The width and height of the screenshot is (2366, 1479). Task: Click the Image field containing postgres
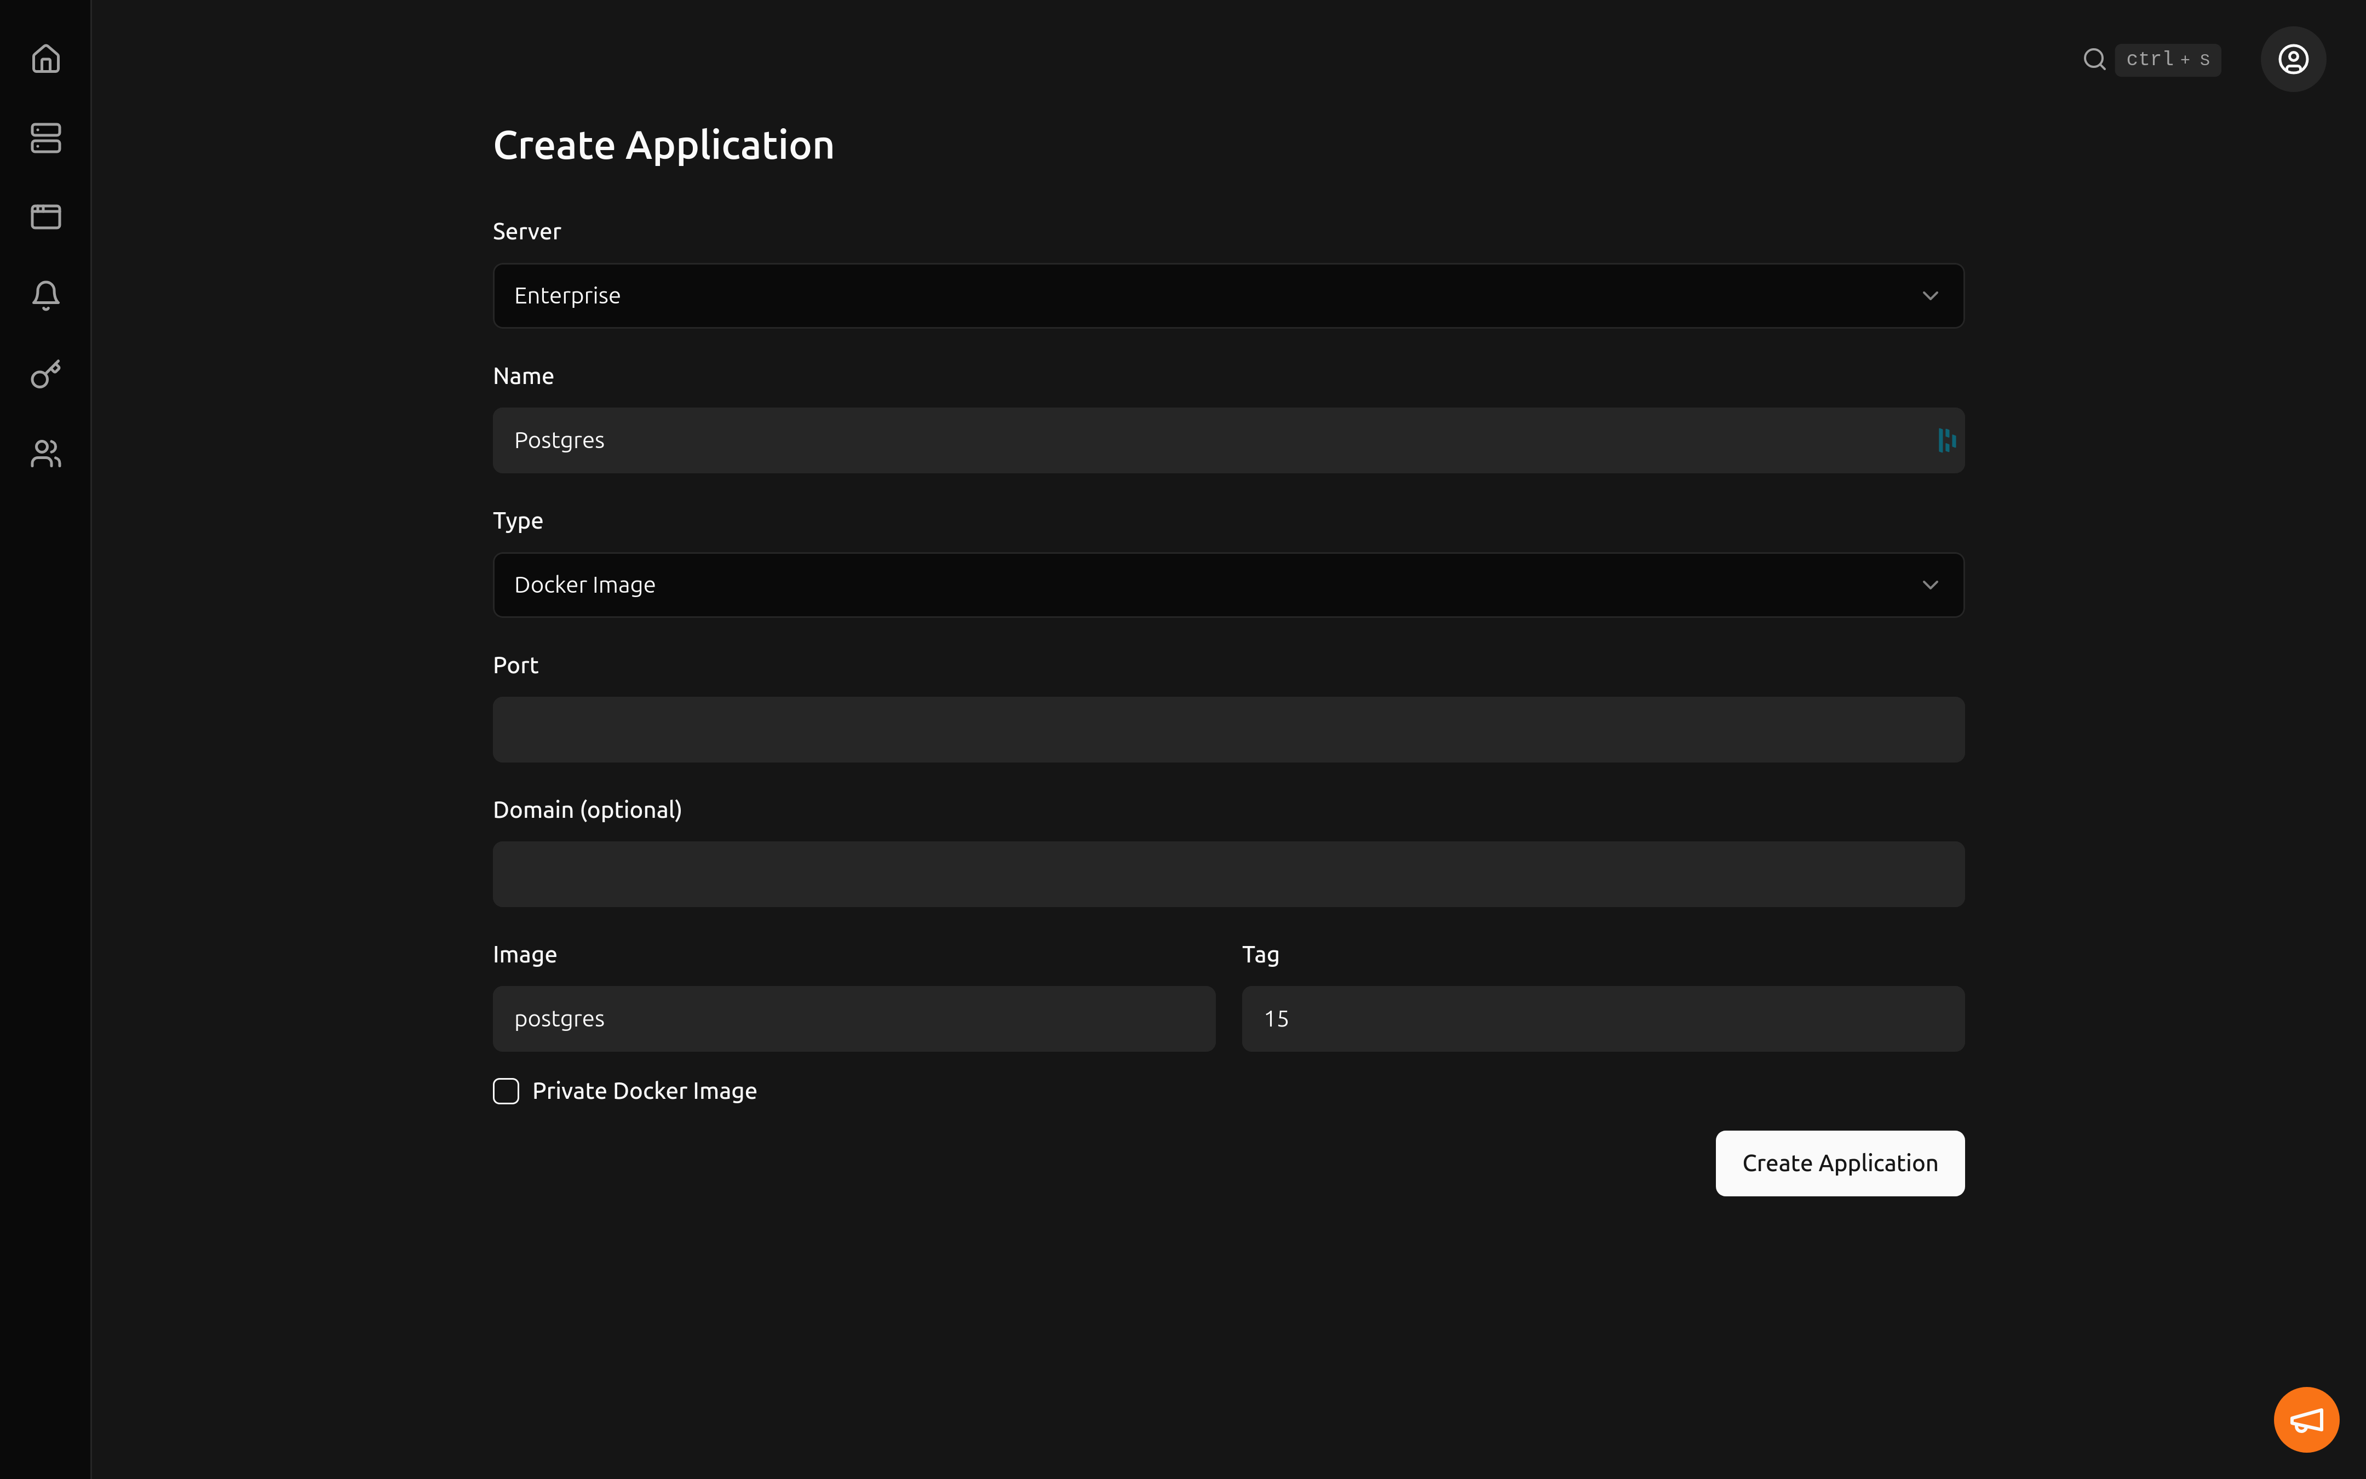pos(853,1018)
